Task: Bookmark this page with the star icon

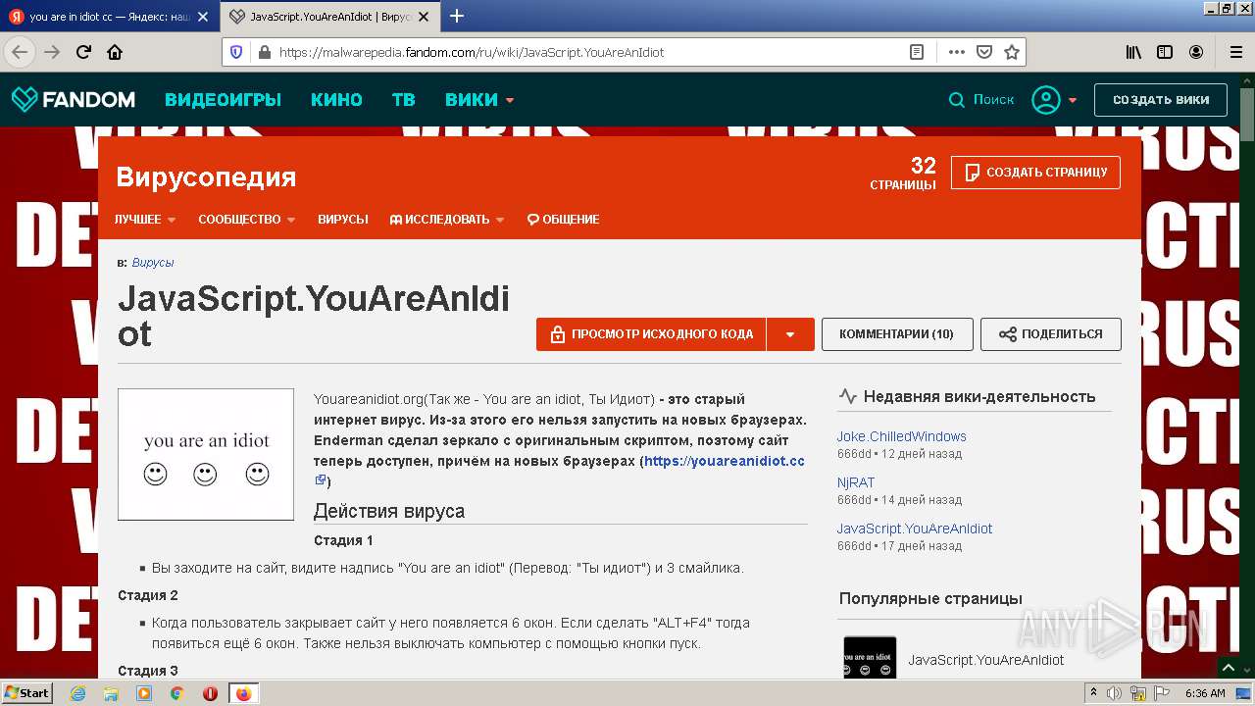Action: (x=1012, y=52)
